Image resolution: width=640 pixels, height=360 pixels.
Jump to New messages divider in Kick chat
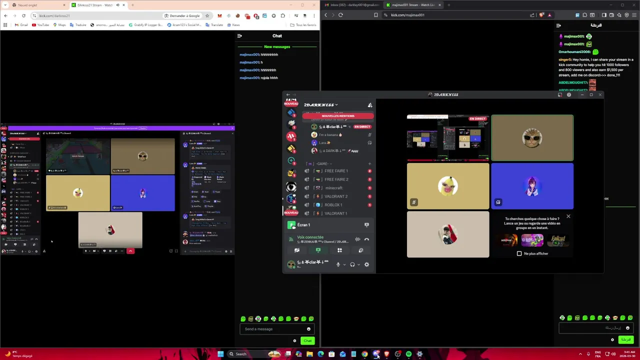pyautogui.click(x=277, y=47)
